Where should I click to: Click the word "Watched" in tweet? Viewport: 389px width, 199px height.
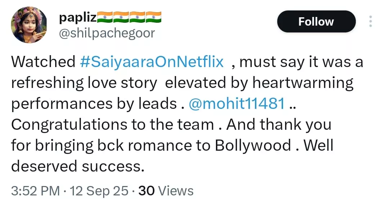coord(43,62)
